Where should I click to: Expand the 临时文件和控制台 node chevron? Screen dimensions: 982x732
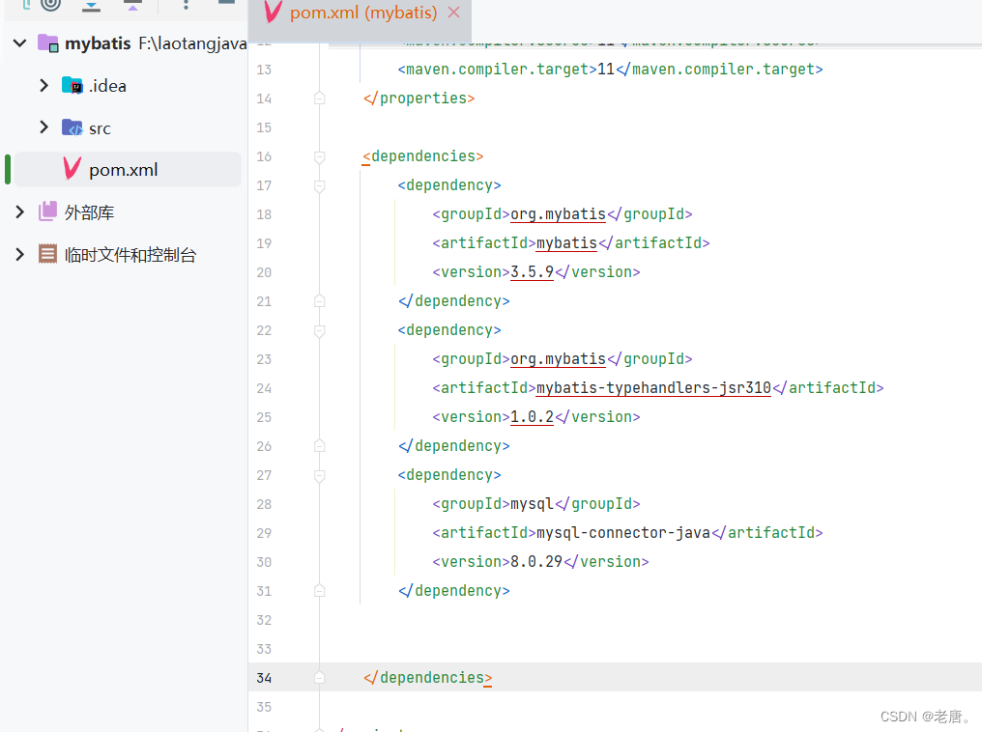(x=19, y=254)
